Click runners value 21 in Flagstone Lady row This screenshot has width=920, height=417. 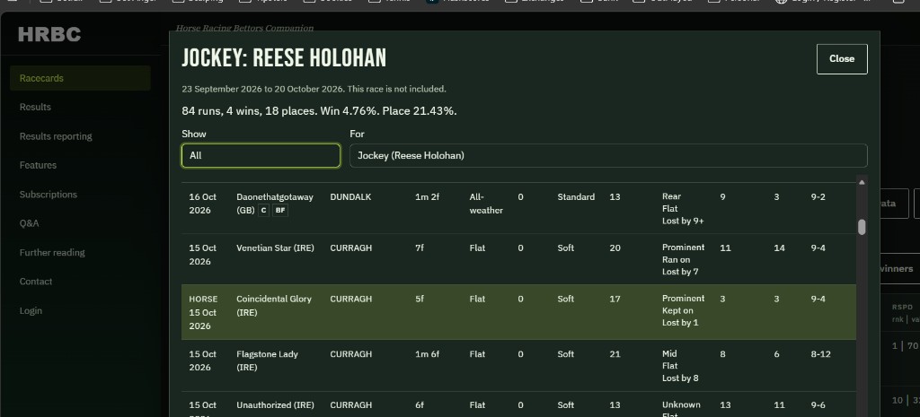point(615,353)
